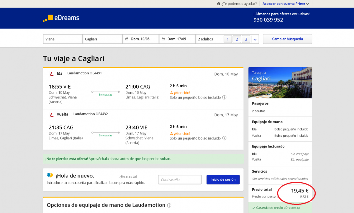The image size is (354, 213).
Task: Click the eDreams price guarantee info icon
Action: tap(299, 208)
